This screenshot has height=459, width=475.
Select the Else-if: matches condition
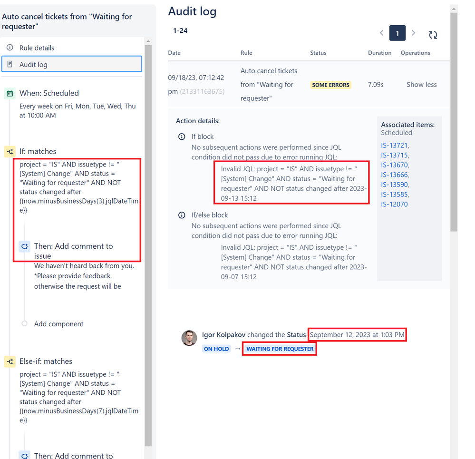[x=46, y=361]
